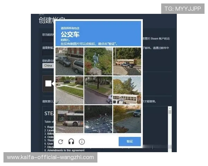Select the tile showing a bronze statue
Image resolution: width=208 pixels, height=166 pixels.
click(98, 62)
